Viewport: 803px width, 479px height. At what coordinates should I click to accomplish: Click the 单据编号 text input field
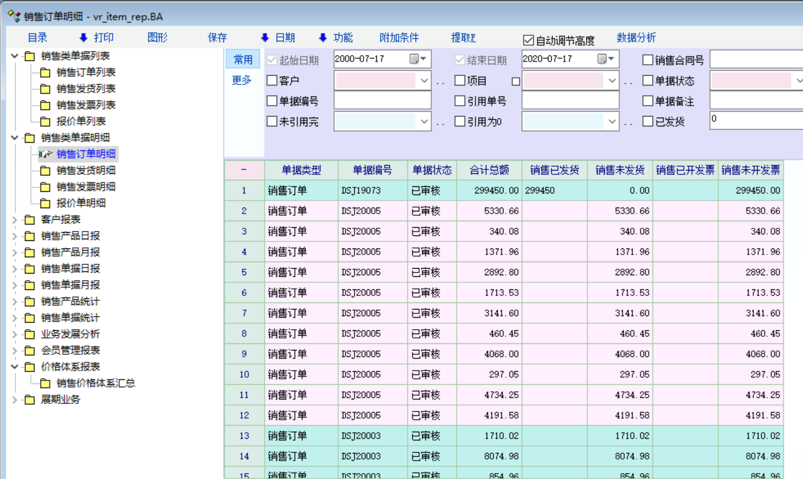[382, 101]
